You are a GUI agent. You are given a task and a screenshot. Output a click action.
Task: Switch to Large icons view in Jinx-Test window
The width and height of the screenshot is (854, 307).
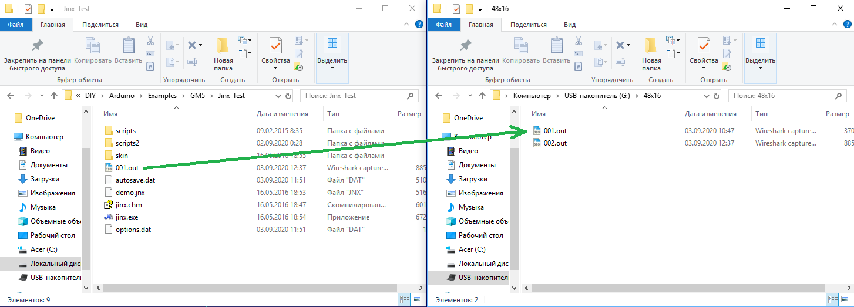coord(417,299)
